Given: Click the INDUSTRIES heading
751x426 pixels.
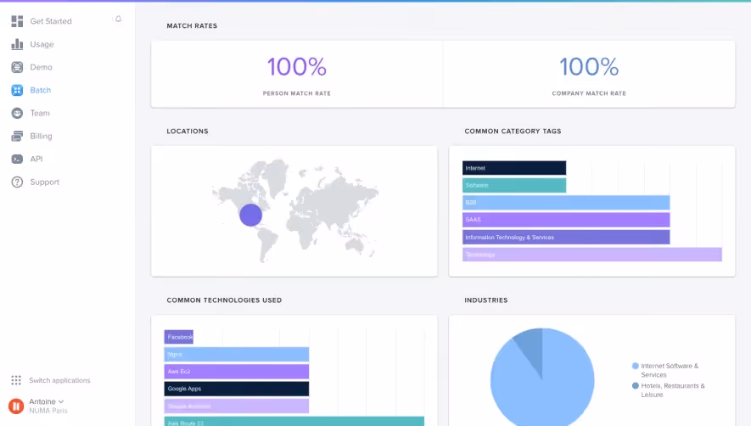Looking at the screenshot, I should point(485,300).
